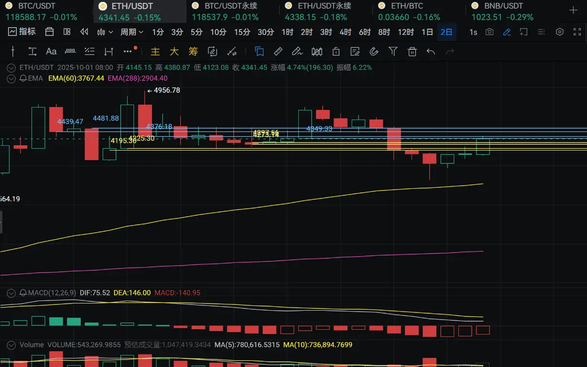The width and height of the screenshot is (587, 367).
Task: Collapse the ETH/USDT legend chevron
Action: 11,68
